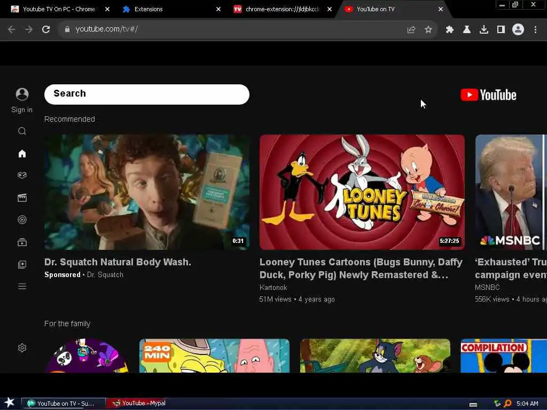Click the system tray keyboard icon
547x410 pixels.
tap(473, 405)
